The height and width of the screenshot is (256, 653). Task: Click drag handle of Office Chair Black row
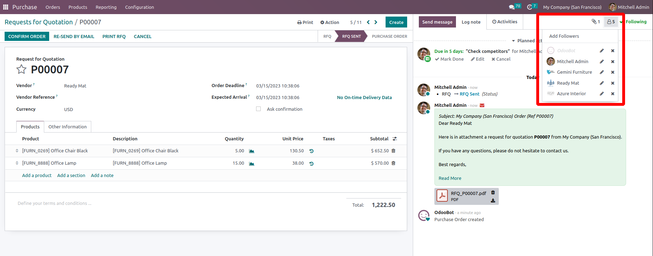(x=17, y=151)
